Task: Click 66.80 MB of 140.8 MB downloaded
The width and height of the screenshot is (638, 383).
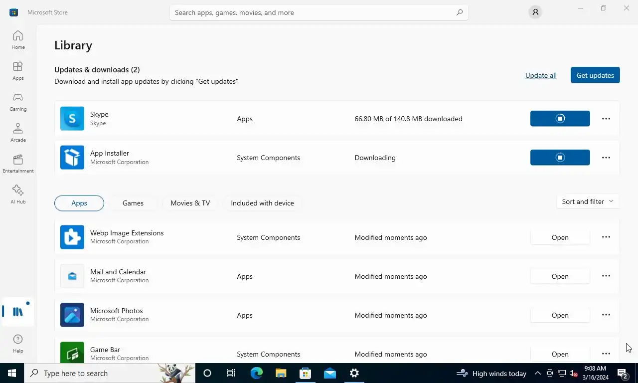Action: click(409, 119)
